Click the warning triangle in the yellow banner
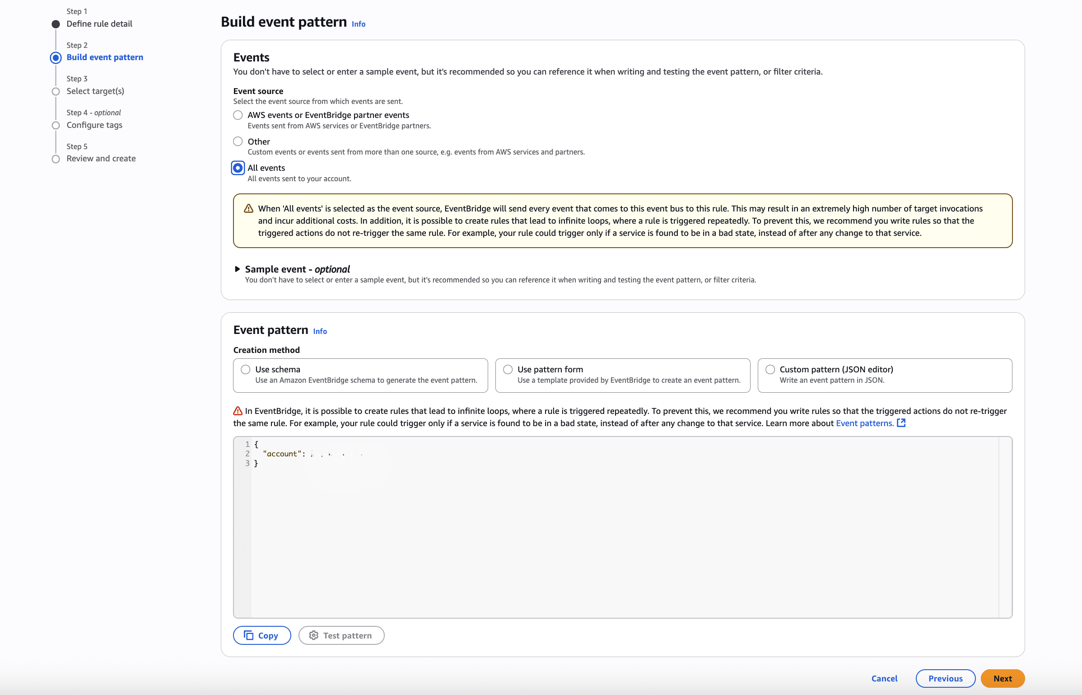1082x695 pixels. [x=248, y=208]
